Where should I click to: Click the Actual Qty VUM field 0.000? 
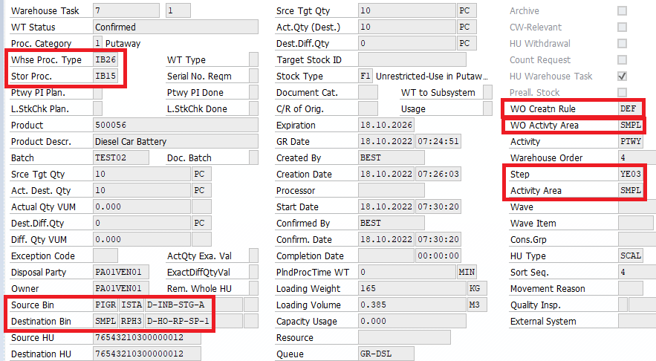[x=142, y=206]
